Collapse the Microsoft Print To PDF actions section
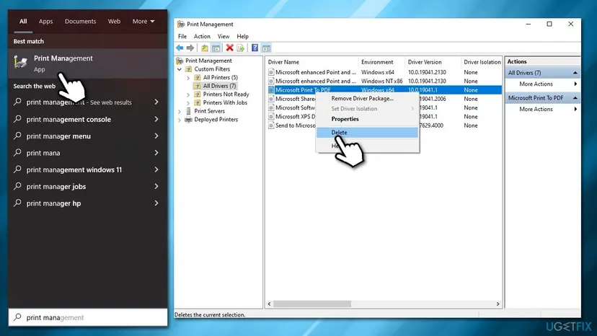The width and height of the screenshot is (597, 336). (575, 98)
